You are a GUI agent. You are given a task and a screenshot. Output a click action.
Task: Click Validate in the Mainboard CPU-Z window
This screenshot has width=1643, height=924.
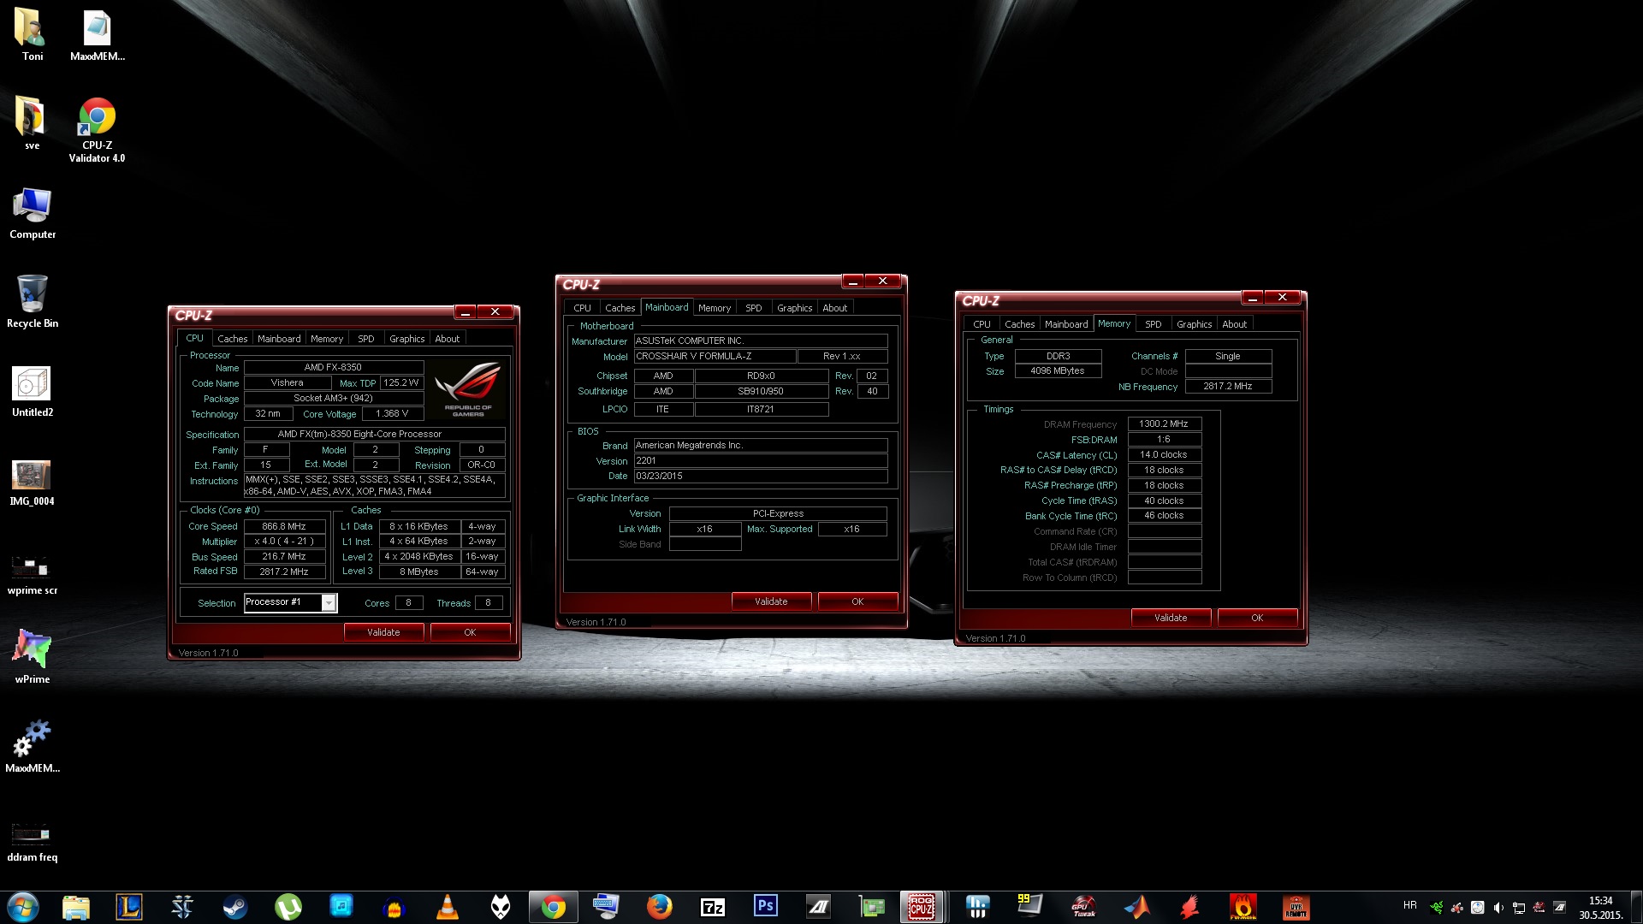pyautogui.click(x=771, y=601)
